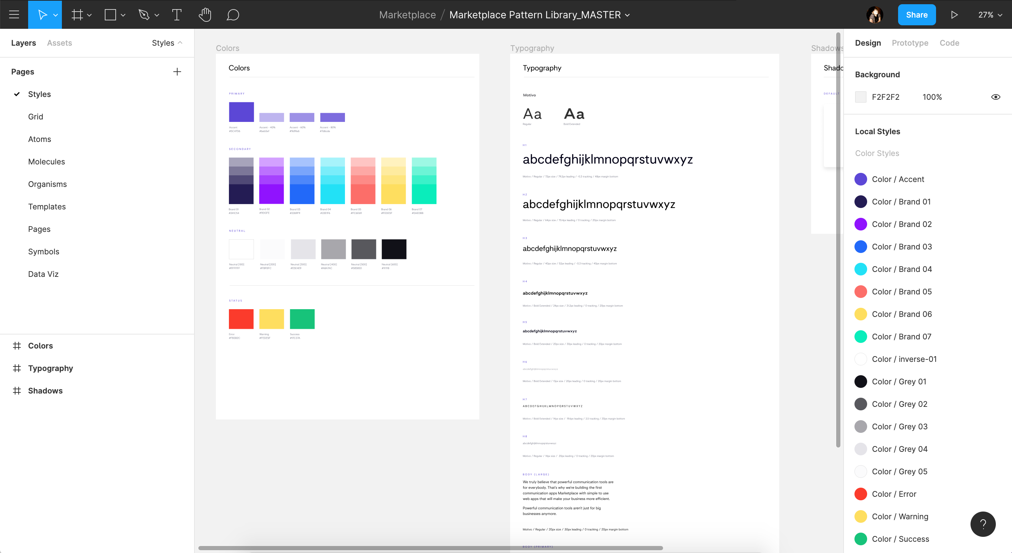Viewport: 1012px width, 553px height.
Task: Select the Templates page
Action: (x=47, y=207)
